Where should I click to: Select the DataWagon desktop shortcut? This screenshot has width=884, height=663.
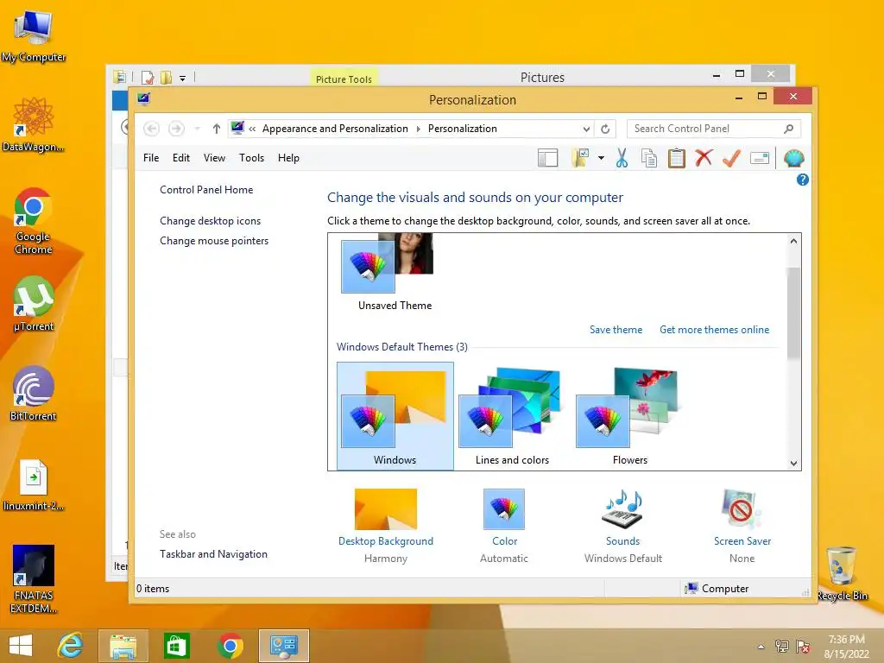coord(34,125)
